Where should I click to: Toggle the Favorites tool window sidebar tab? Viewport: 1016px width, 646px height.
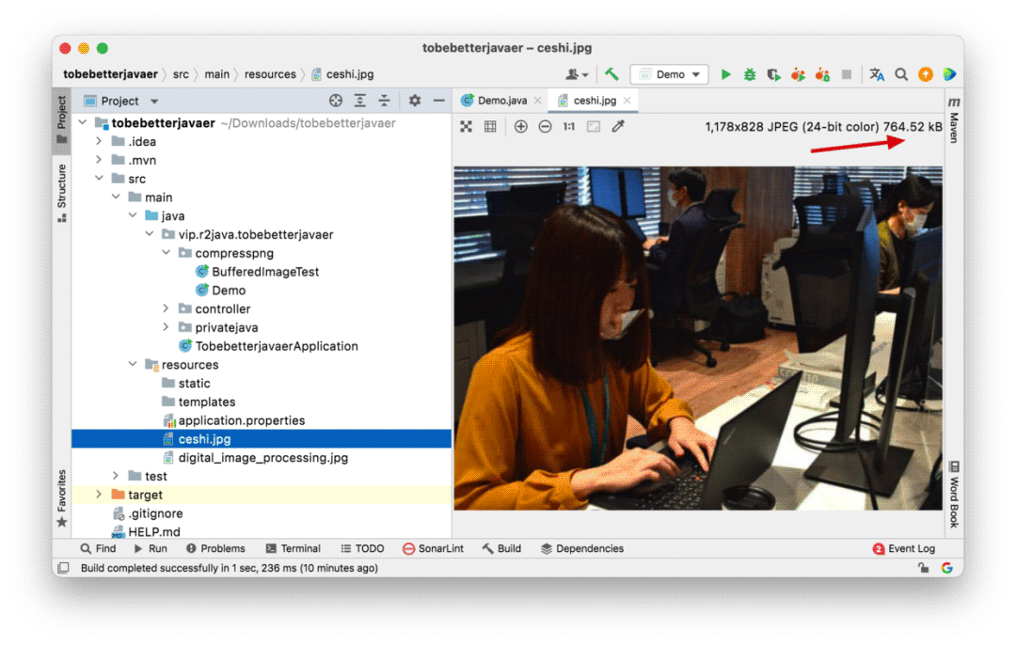click(61, 497)
